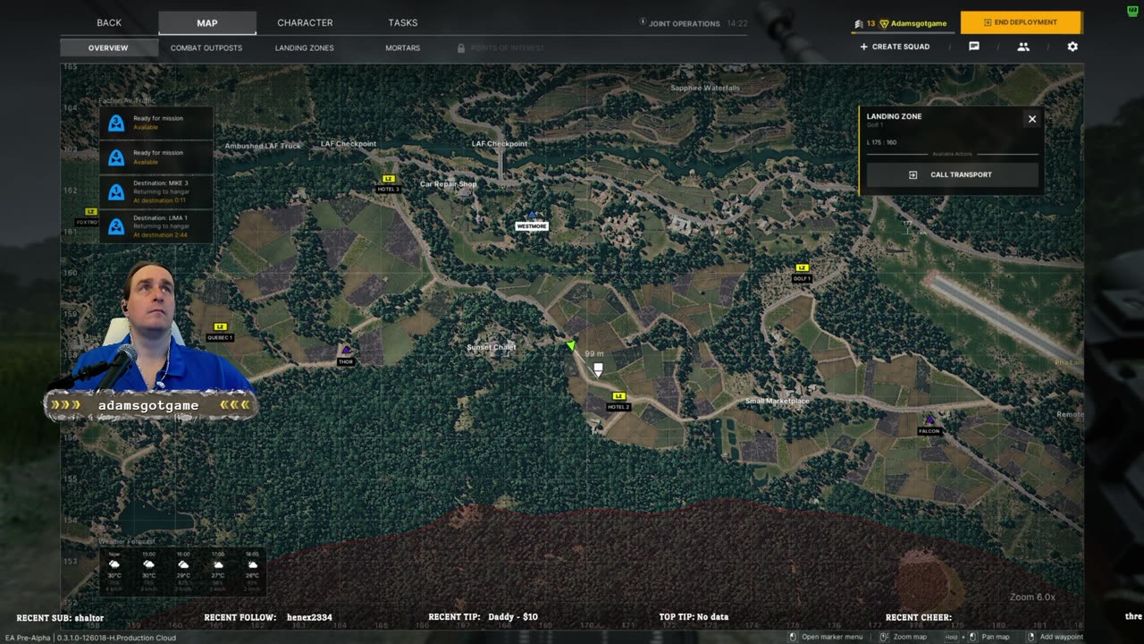1144x644 pixels.
Task: Click the player rank chevrons icon
Action: [x=859, y=23]
